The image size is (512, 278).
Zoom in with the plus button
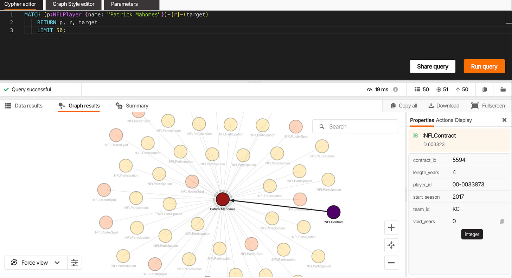point(391,228)
